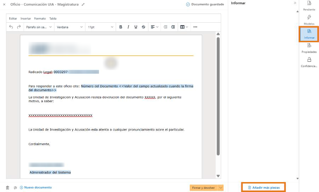Expand the Firmar y devolver options arrow
The height and width of the screenshot is (192, 319).
pos(221,188)
